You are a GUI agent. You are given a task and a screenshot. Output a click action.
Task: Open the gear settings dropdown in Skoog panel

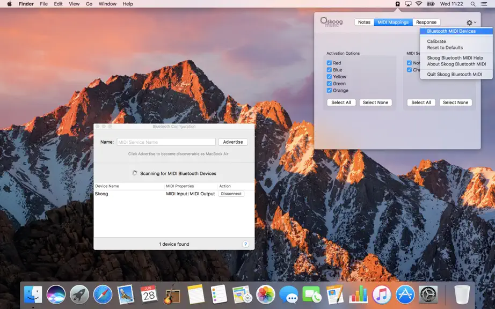tap(471, 23)
